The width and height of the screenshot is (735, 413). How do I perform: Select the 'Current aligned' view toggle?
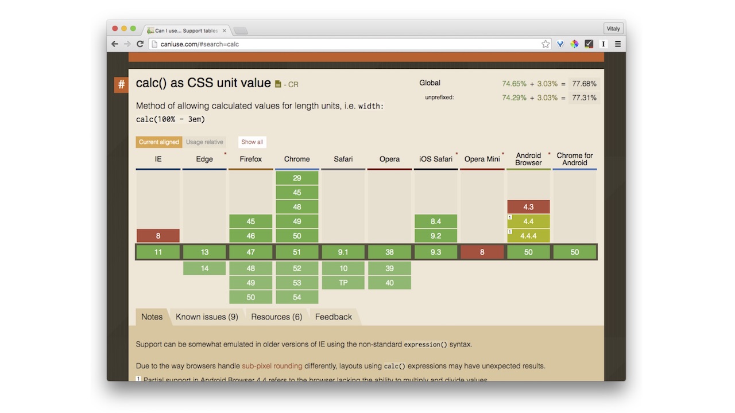click(159, 142)
